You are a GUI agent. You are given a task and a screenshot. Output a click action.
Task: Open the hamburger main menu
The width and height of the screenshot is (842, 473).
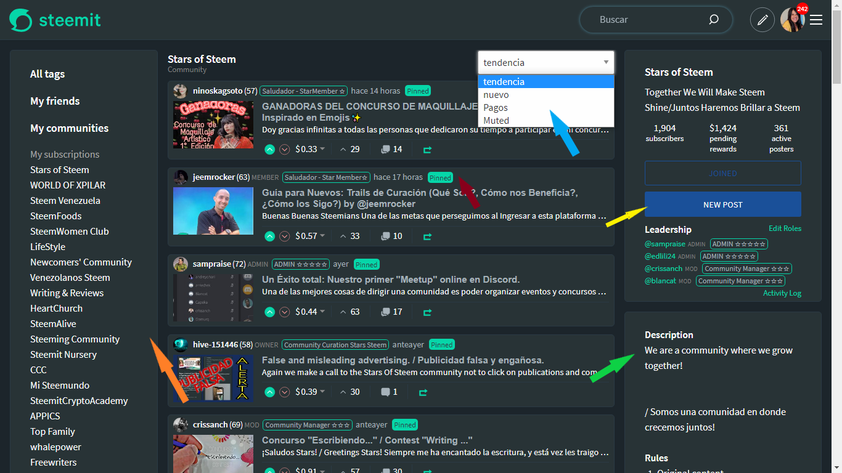816,20
